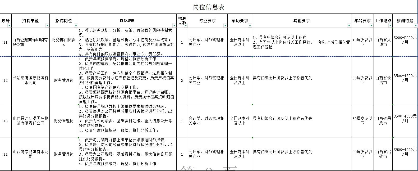The height and width of the screenshot is (171, 418).
Task: Select the 长治陆港国际物流有限公司 cell
Action: pyautogui.click(x=31, y=80)
